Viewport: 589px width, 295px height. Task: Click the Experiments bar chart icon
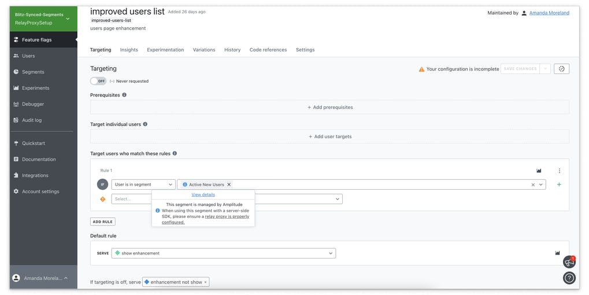[16, 88]
